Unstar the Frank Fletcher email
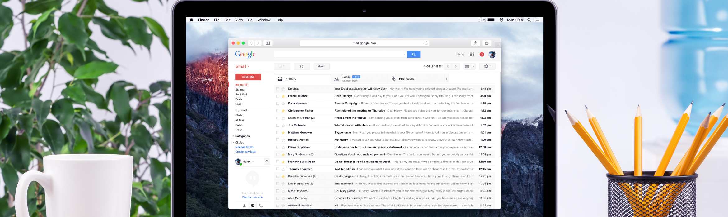 point(283,96)
